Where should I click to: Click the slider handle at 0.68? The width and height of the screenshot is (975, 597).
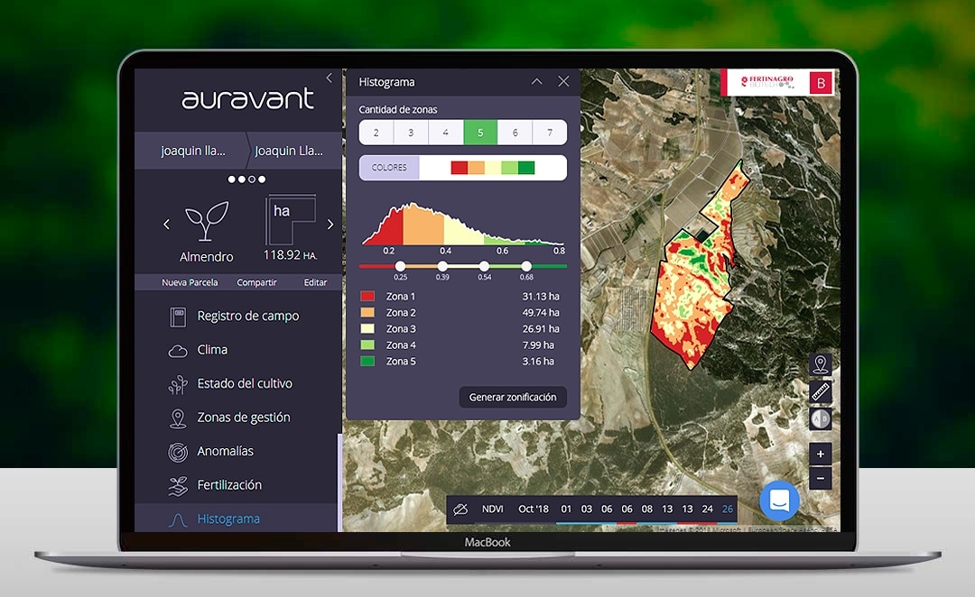[526, 266]
